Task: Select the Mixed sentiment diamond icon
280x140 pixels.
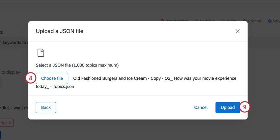Action: pyautogui.click(x=223, y=20)
